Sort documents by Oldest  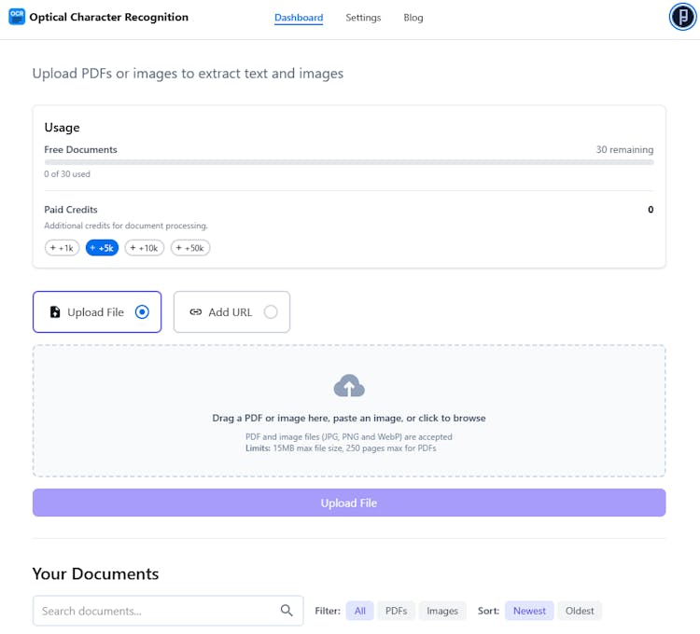(580, 611)
